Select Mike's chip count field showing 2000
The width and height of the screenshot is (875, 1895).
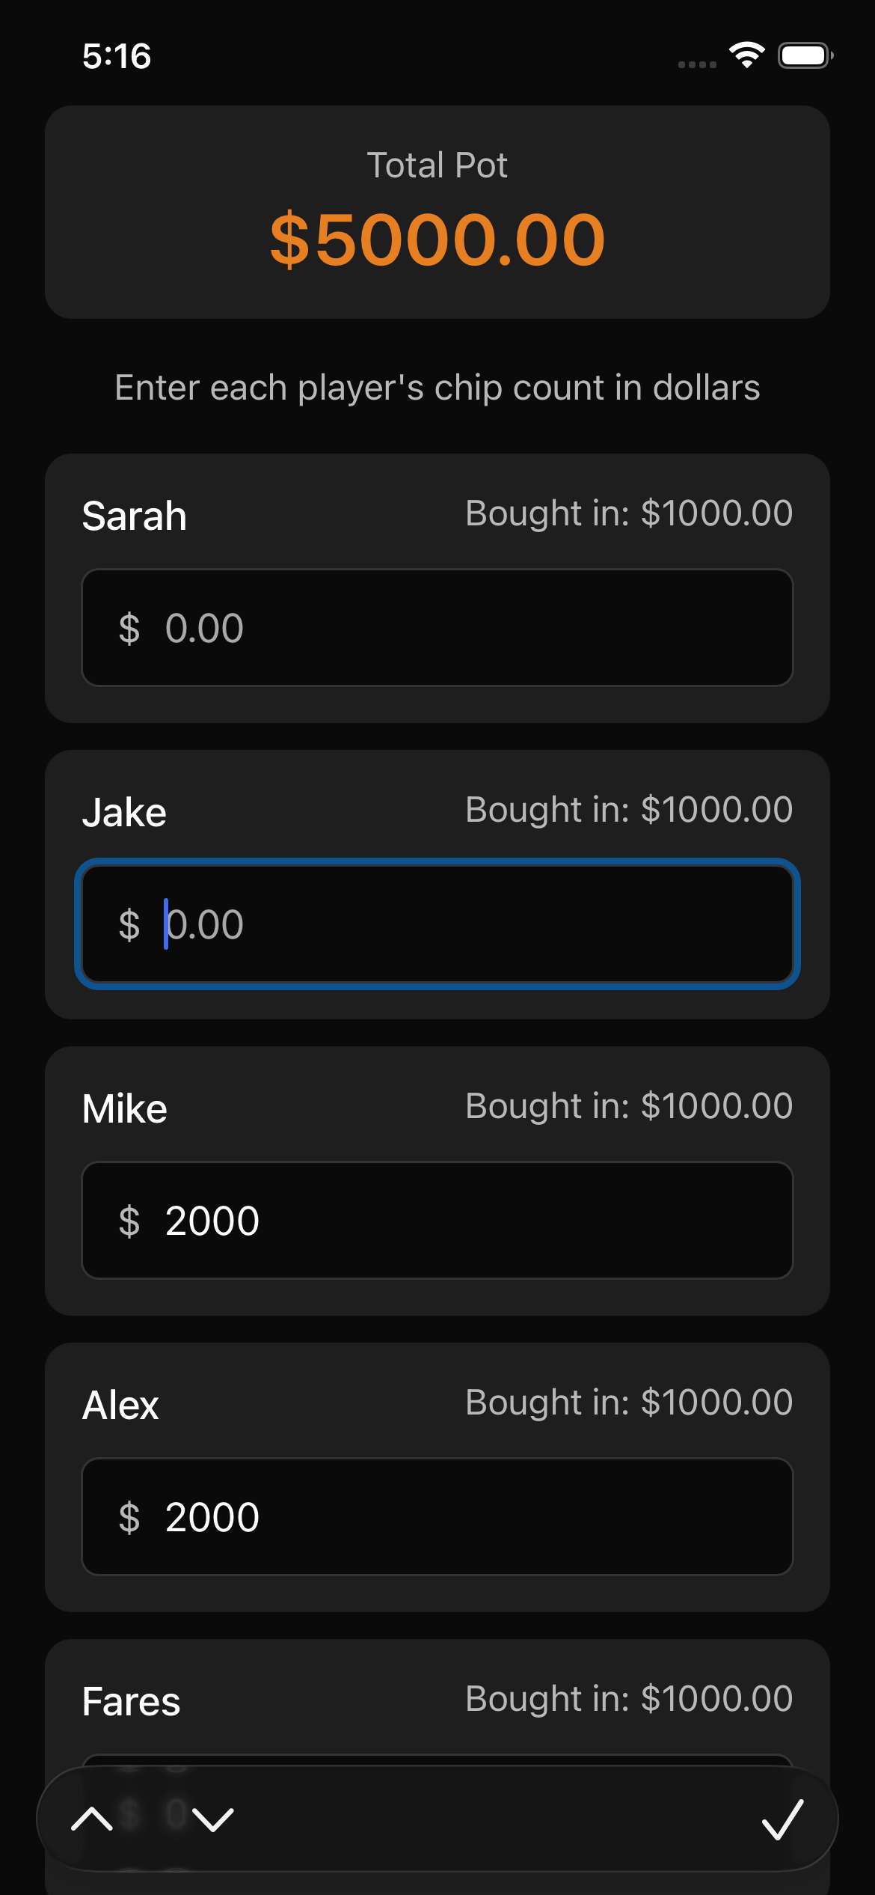point(479,1221)
